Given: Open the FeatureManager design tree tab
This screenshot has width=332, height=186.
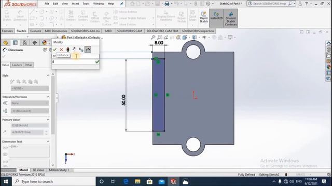Looking at the screenshot, I should [x=6, y=43].
